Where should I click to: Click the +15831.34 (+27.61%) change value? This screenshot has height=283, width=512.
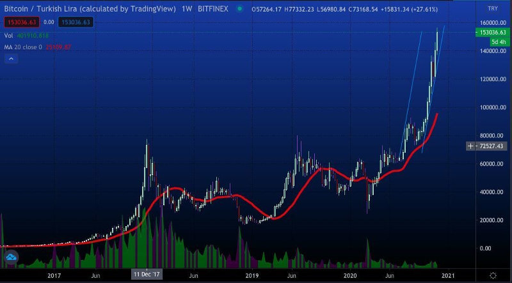point(408,9)
